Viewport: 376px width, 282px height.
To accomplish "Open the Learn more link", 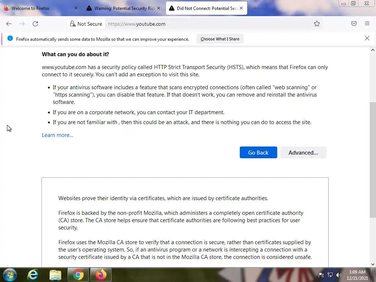I will click(58, 135).
